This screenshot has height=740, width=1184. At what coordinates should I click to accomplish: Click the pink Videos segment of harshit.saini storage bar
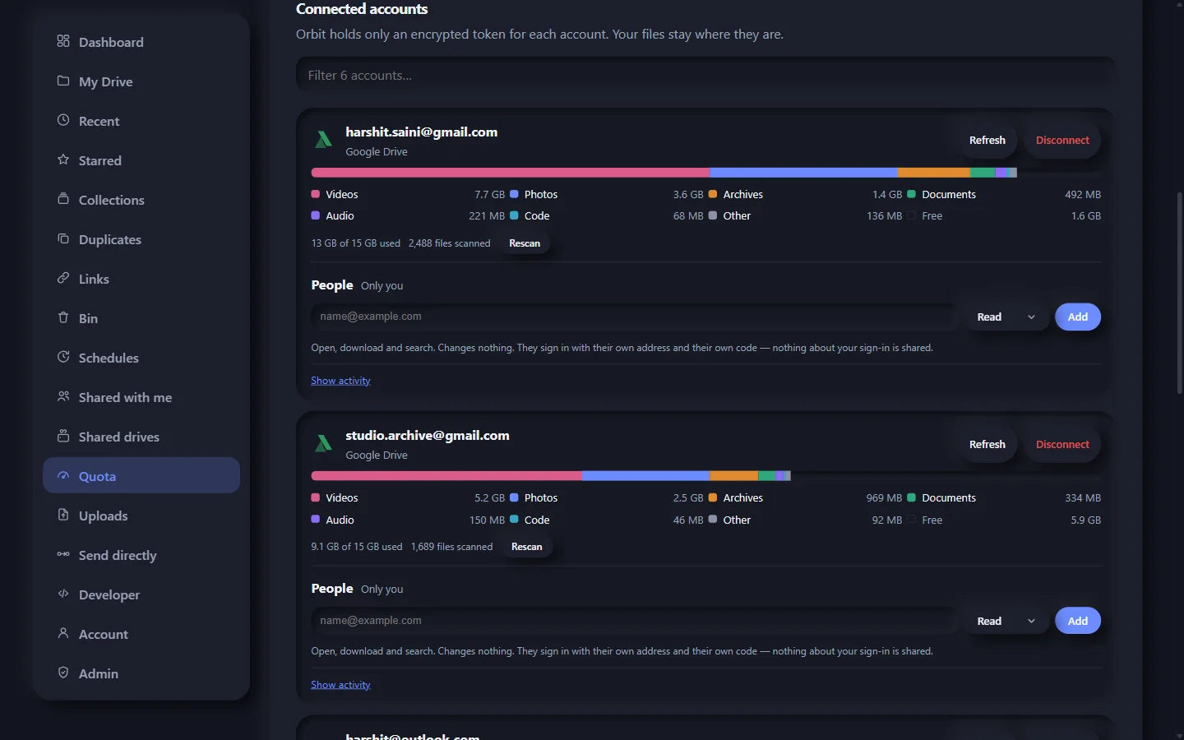pyautogui.click(x=511, y=173)
